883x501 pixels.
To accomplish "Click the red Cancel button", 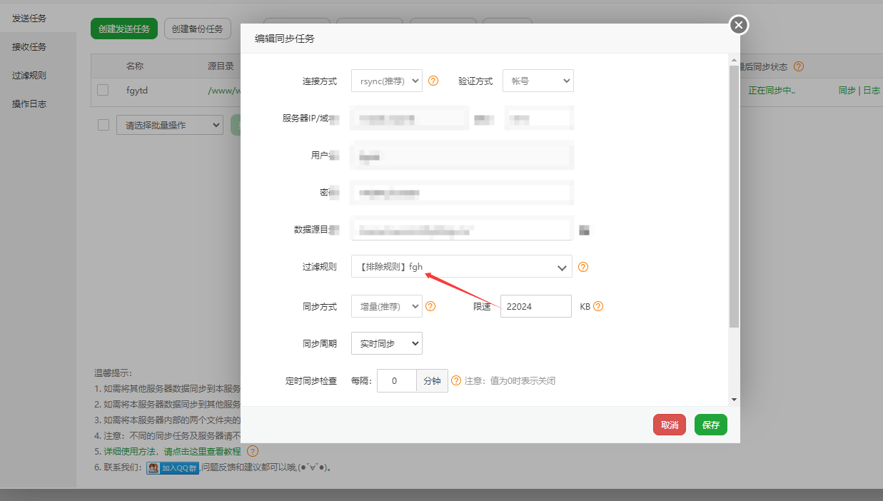I will click(670, 425).
